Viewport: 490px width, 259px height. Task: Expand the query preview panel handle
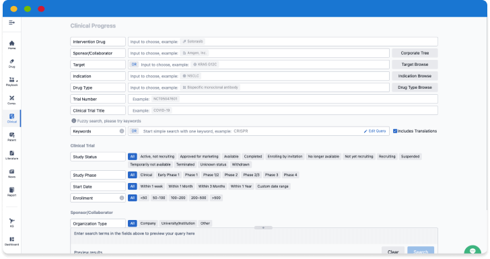pos(263,228)
